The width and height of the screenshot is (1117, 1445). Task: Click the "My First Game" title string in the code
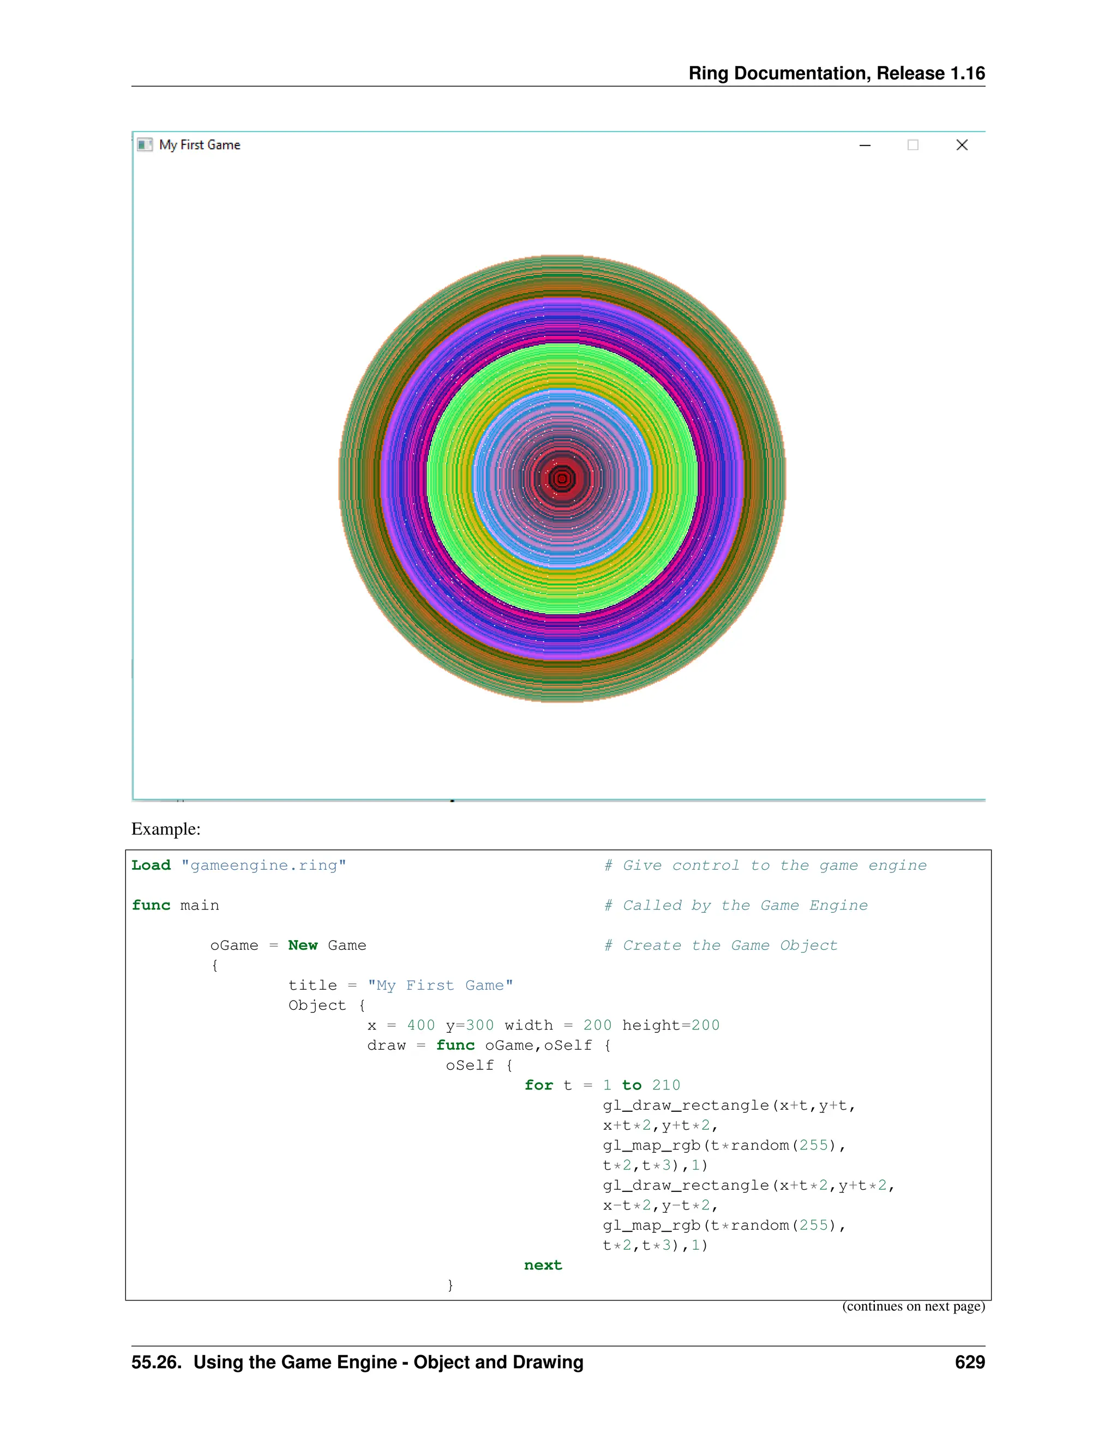[440, 985]
